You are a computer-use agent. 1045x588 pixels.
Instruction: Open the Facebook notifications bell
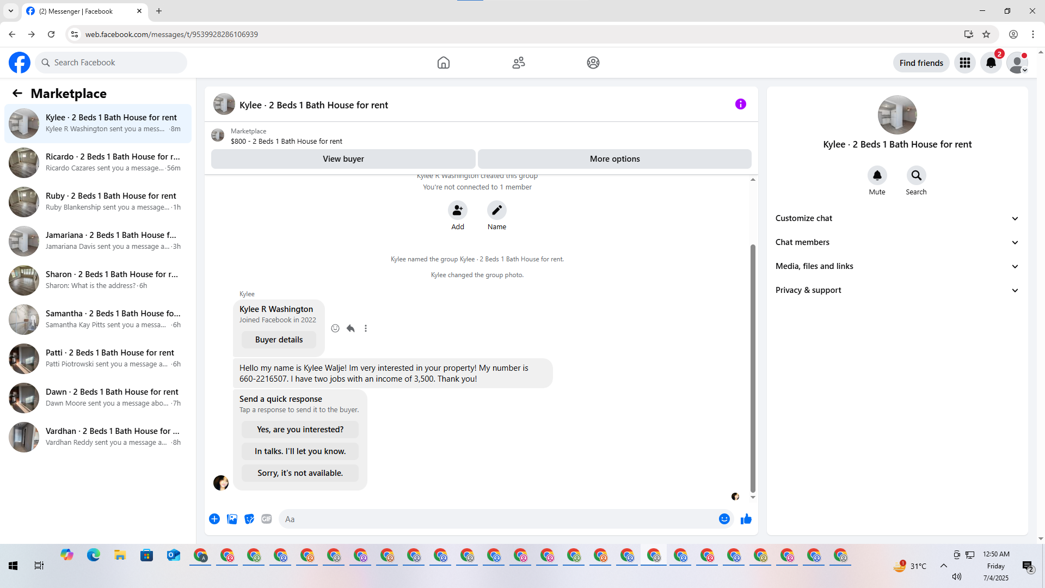[991, 63]
